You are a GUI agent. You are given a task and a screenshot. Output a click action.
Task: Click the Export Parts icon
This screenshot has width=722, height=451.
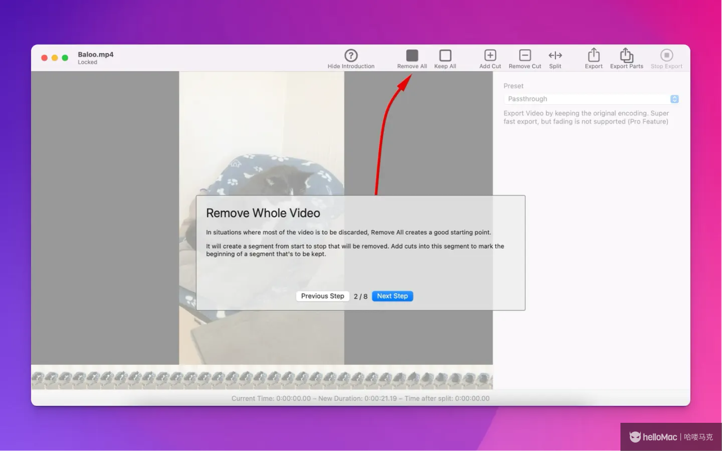(x=627, y=55)
